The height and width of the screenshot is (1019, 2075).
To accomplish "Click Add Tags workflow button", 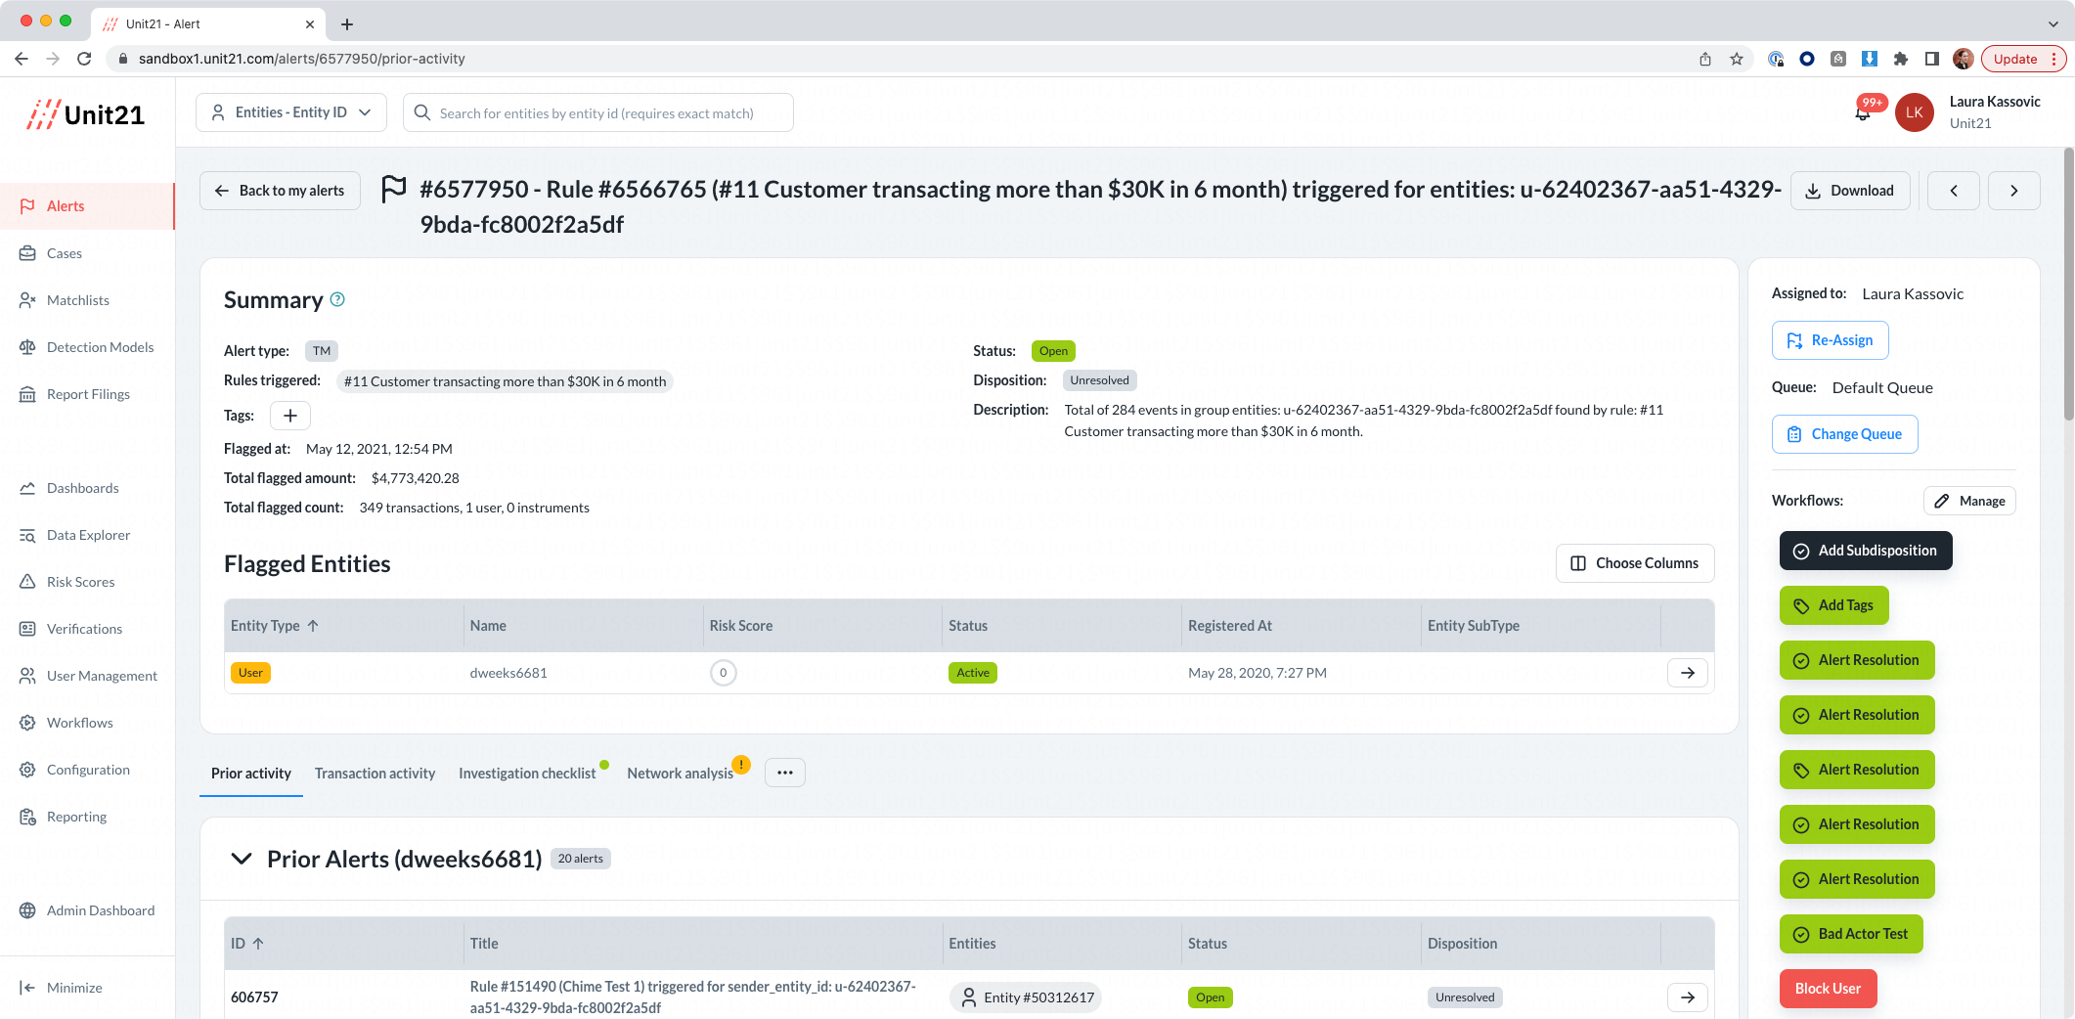I will point(1834,605).
